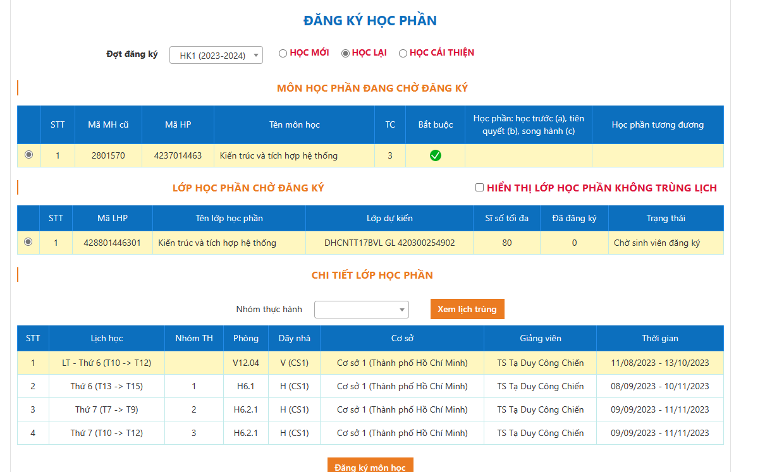Viewport: 784px width, 472px height.
Task: Click the green Bắt buộc checkmark icon
Action: tap(435, 155)
